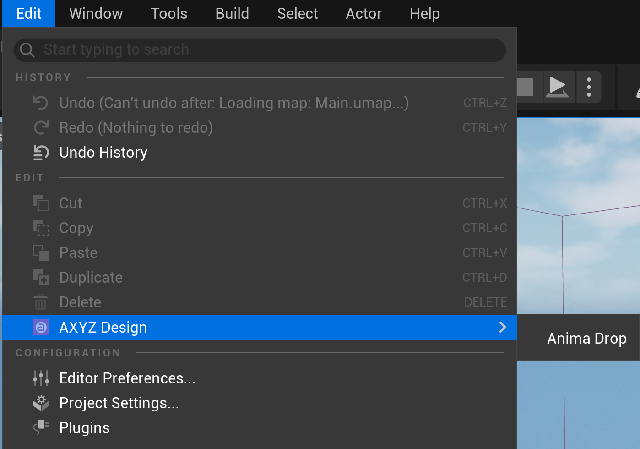Click the Duplicate icon
The image size is (640, 449).
tap(41, 277)
